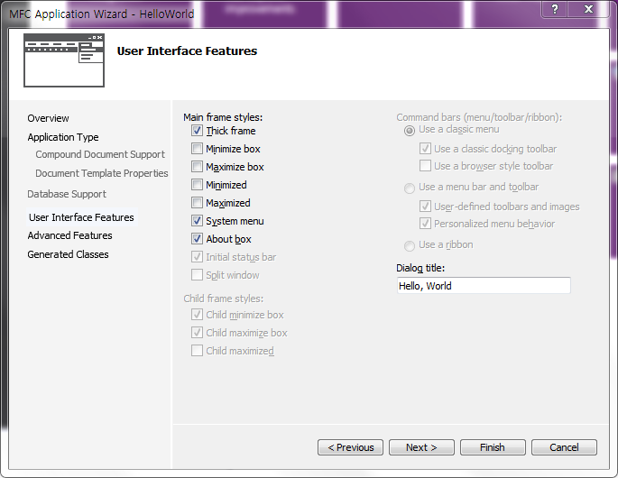Select the Use a classic menu radio

(x=410, y=131)
